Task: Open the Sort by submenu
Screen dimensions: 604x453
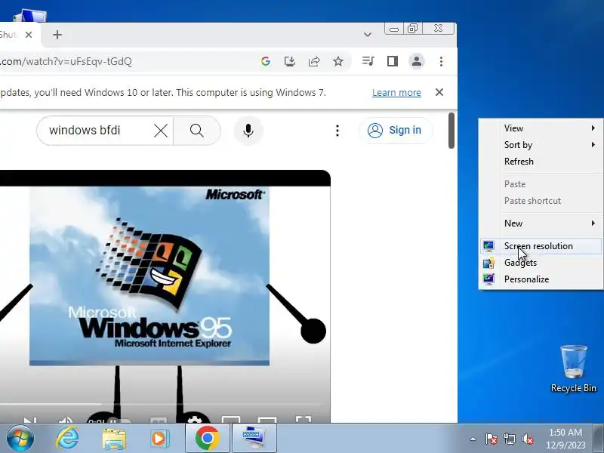Action: click(541, 145)
